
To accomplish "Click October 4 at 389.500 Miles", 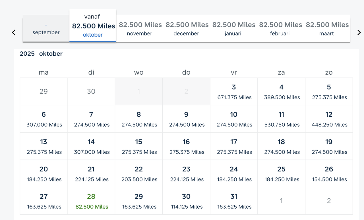I will (281, 92).
